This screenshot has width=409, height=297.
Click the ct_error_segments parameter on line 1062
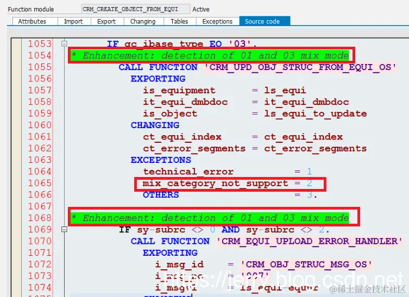click(x=194, y=149)
